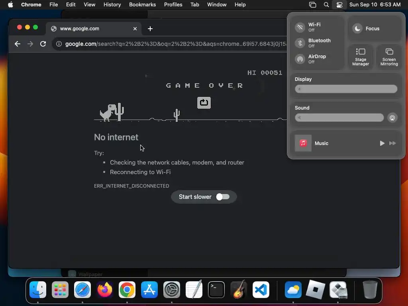Play music in Control Center

click(x=382, y=143)
